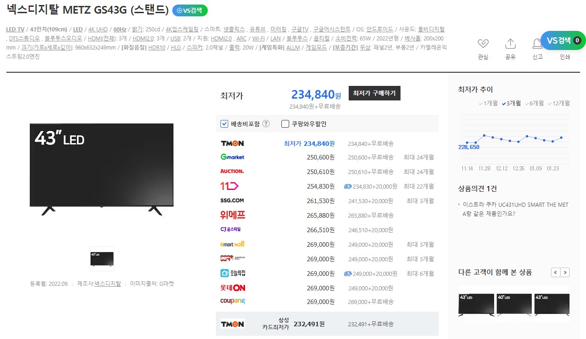
Task: Click 삼성카드최저가 232,491원 price
Action: [x=309, y=324]
